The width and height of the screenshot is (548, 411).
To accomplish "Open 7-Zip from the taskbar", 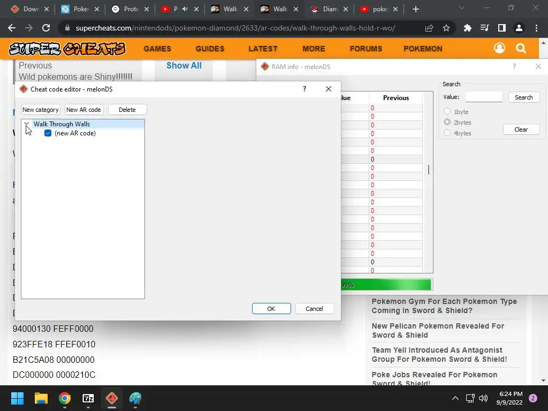I will pyautogui.click(x=88, y=398).
